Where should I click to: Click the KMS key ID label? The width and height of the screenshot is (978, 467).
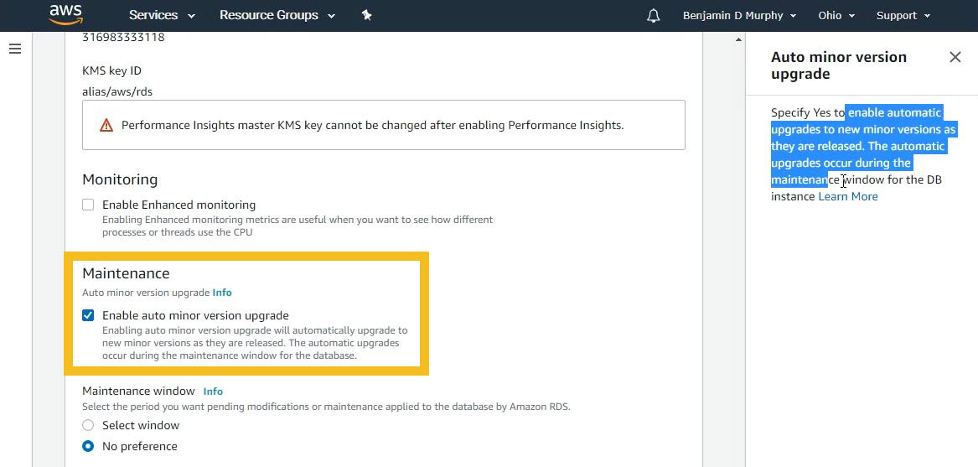[111, 70]
